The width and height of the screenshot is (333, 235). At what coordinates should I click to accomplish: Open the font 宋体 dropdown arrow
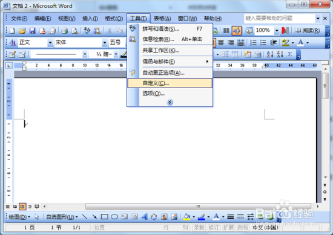point(105,43)
